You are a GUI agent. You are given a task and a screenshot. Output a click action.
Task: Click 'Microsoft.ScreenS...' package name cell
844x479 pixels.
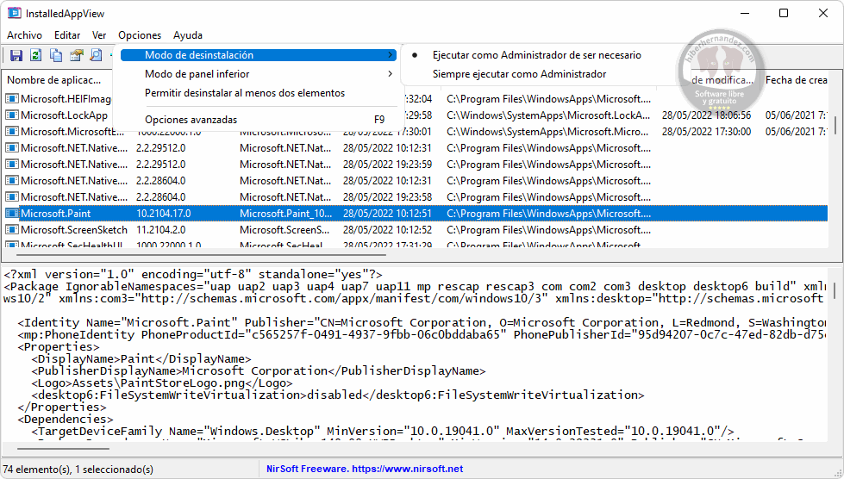click(284, 229)
